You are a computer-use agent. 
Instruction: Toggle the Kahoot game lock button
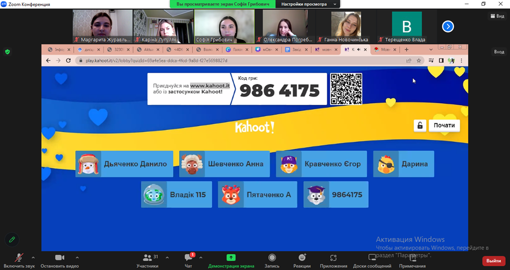(419, 125)
